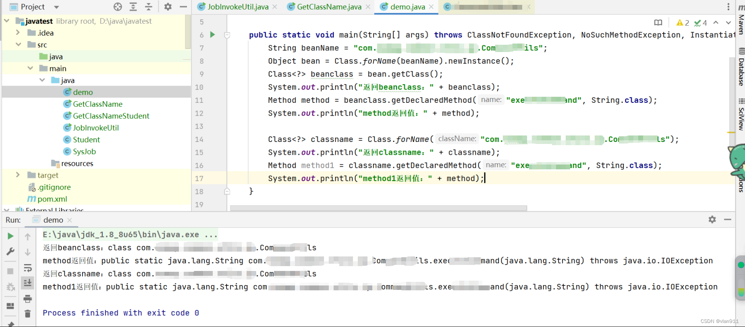
Task: Open editor tabs more options menu
Action: (x=728, y=7)
